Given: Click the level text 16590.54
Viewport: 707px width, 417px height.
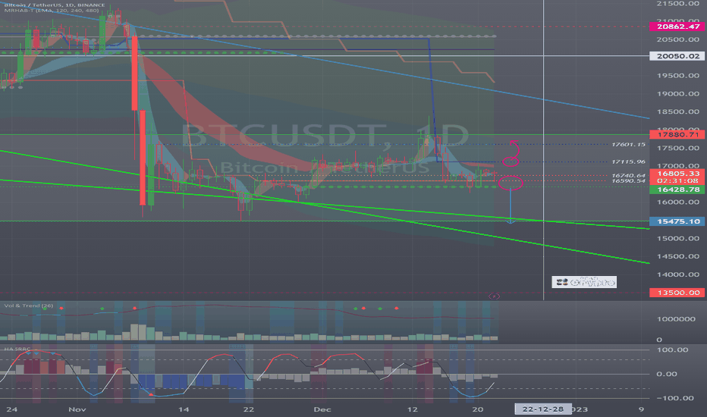Looking at the screenshot, I should (628, 180).
